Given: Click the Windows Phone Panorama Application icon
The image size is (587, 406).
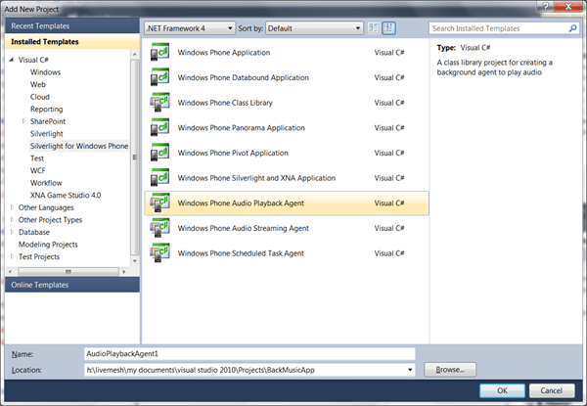Looking at the screenshot, I should 159,127.
